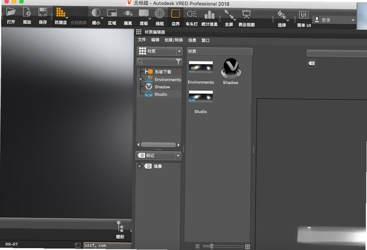Select Studio in the material tree
The width and height of the screenshot is (367, 250).
coord(160,95)
